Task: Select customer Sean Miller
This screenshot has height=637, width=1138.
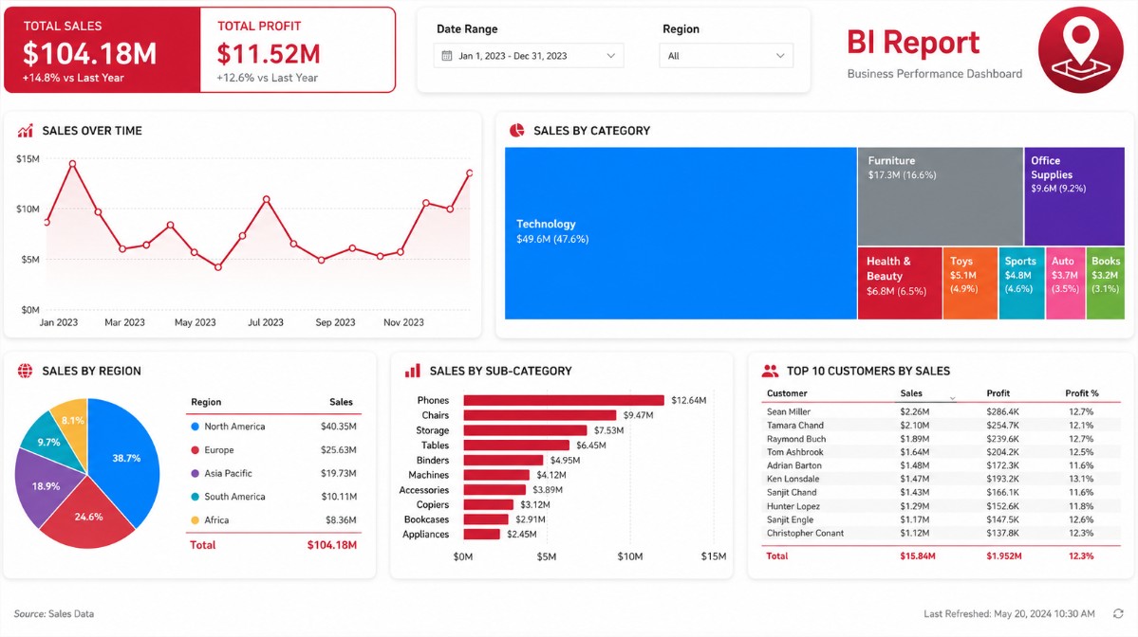Action: (x=941, y=411)
